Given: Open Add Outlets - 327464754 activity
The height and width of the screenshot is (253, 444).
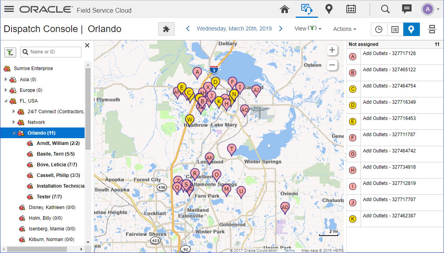Looking at the screenshot, I should (389, 86).
